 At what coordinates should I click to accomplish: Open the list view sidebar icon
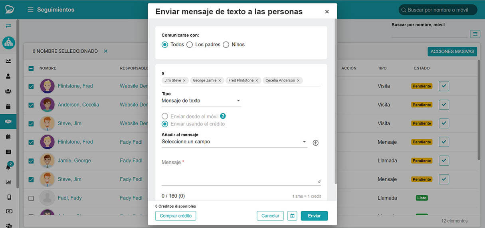click(8, 152)
